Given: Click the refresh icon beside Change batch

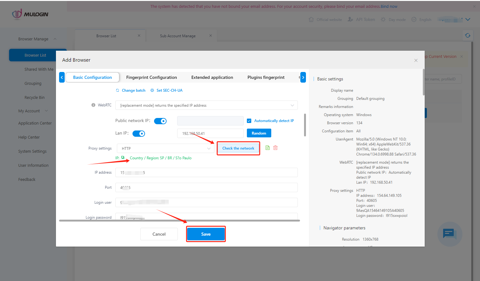Looking at the screenshot, I should point(117,90).
